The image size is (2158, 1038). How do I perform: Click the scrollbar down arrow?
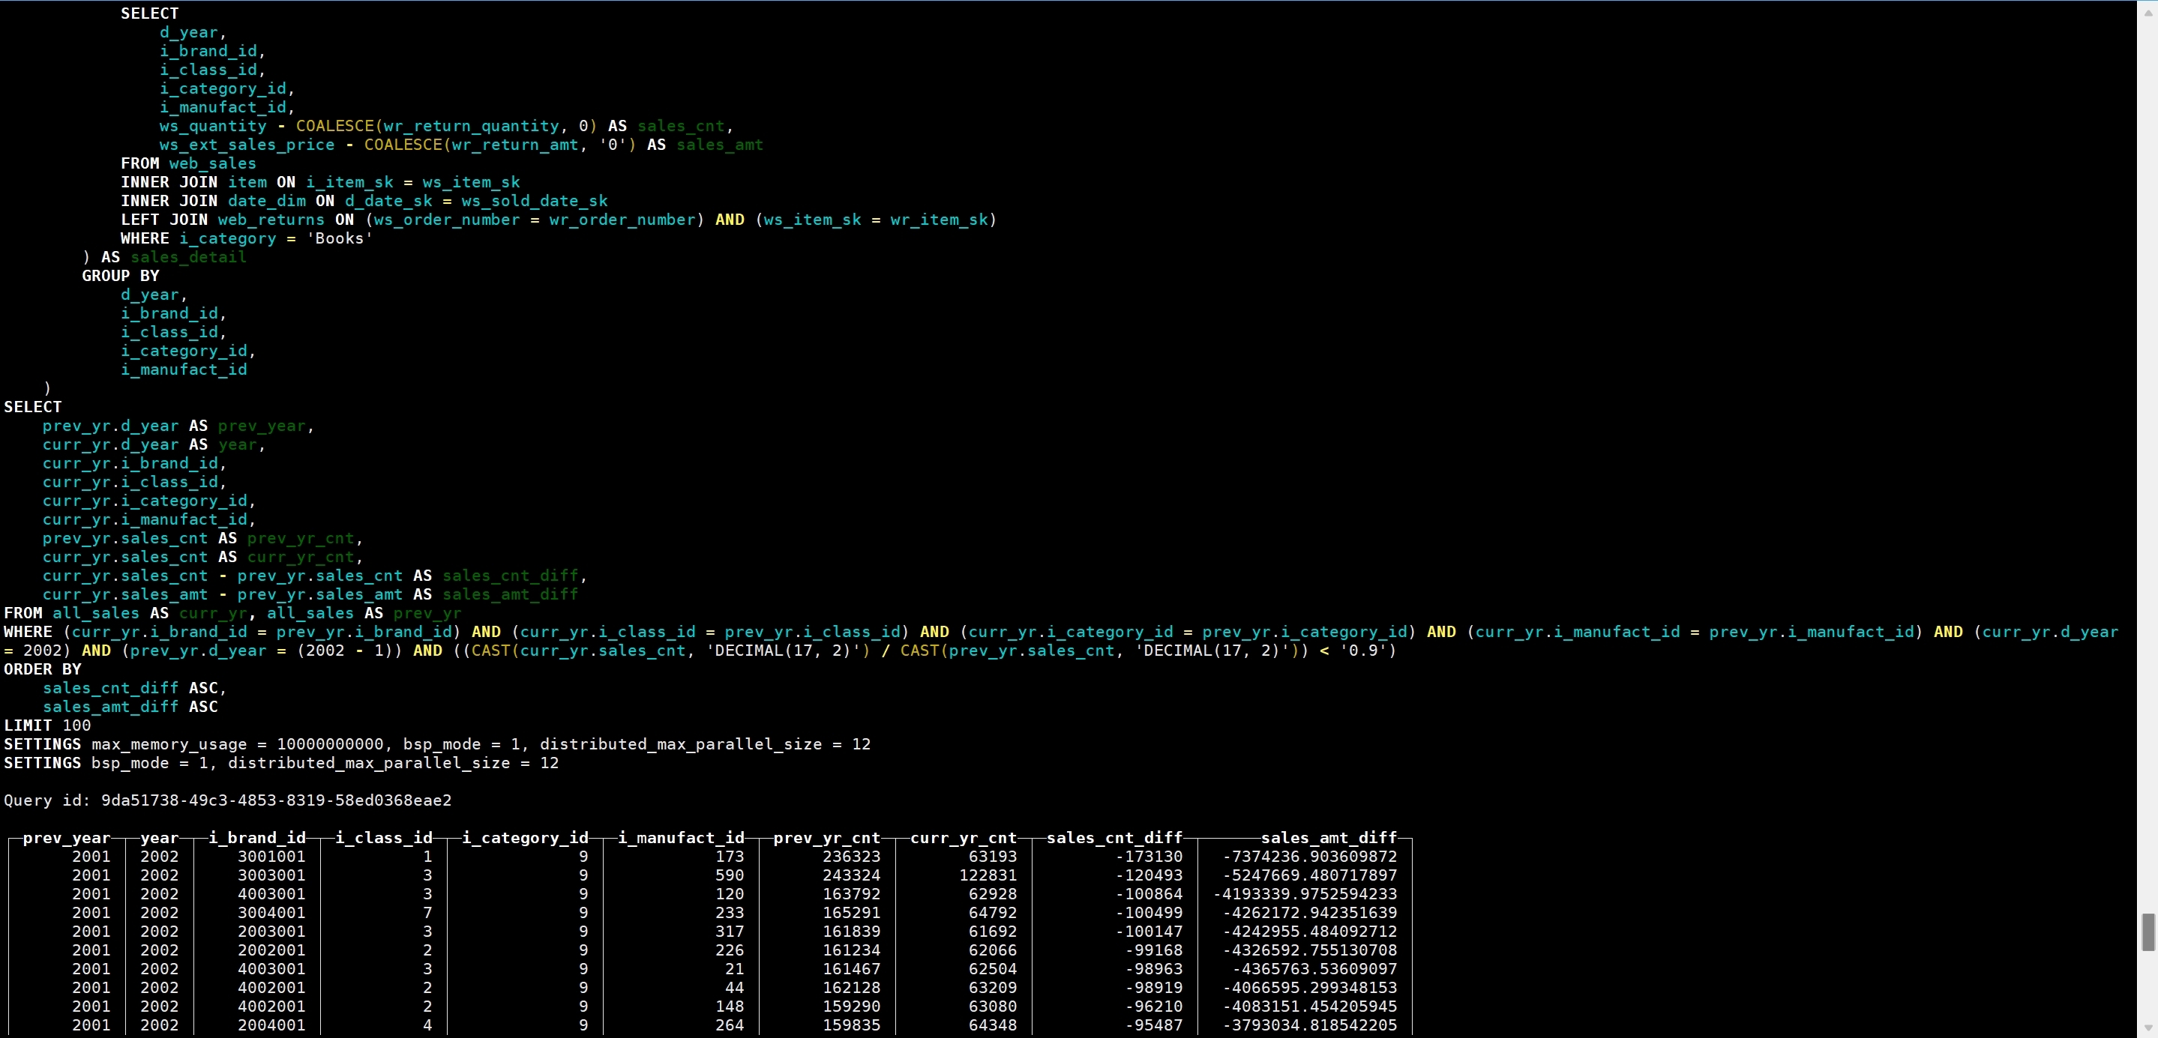(2148, 1028)
